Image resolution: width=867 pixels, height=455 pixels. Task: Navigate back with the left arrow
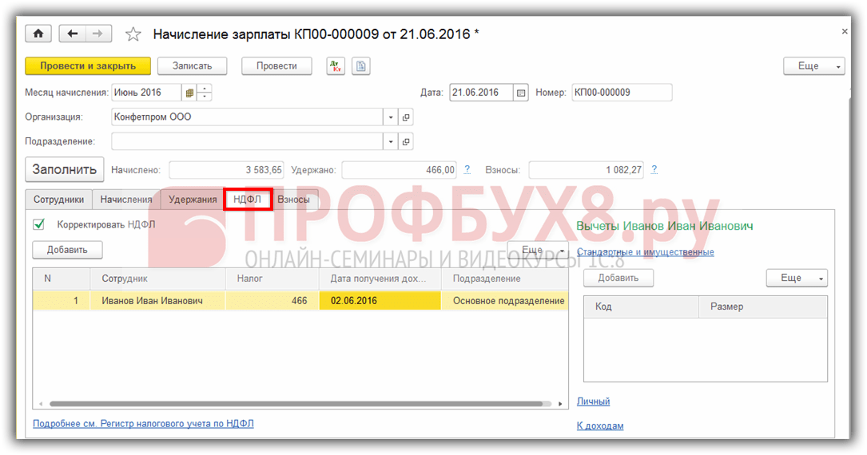(x=72, y=34)
